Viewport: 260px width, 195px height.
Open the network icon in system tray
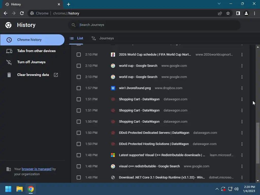pyautogui.click(x=230, y=189)
